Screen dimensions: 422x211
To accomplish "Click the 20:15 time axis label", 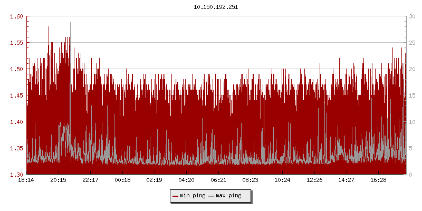I will coord(59,180).
